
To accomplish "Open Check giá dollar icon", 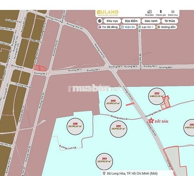I will click(161, 12).
